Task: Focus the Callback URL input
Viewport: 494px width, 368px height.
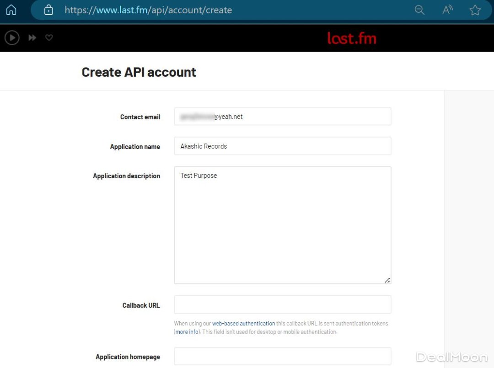Action: click(x=282, y=305)
